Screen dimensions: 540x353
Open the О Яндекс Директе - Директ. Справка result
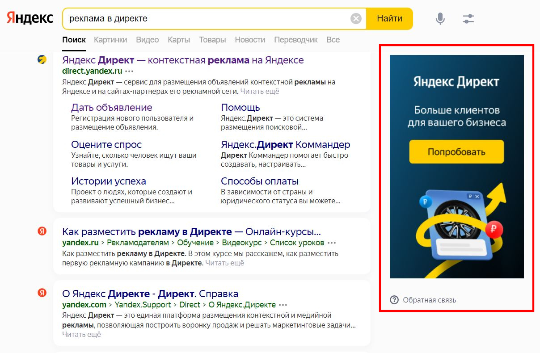point(150,294)
